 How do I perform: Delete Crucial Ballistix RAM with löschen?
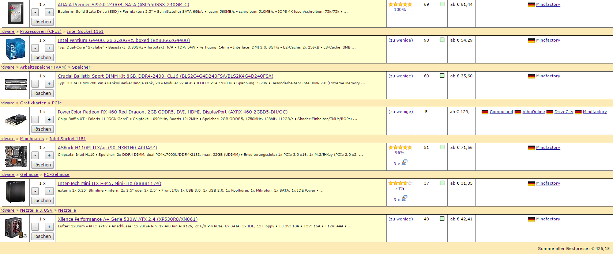42,93
